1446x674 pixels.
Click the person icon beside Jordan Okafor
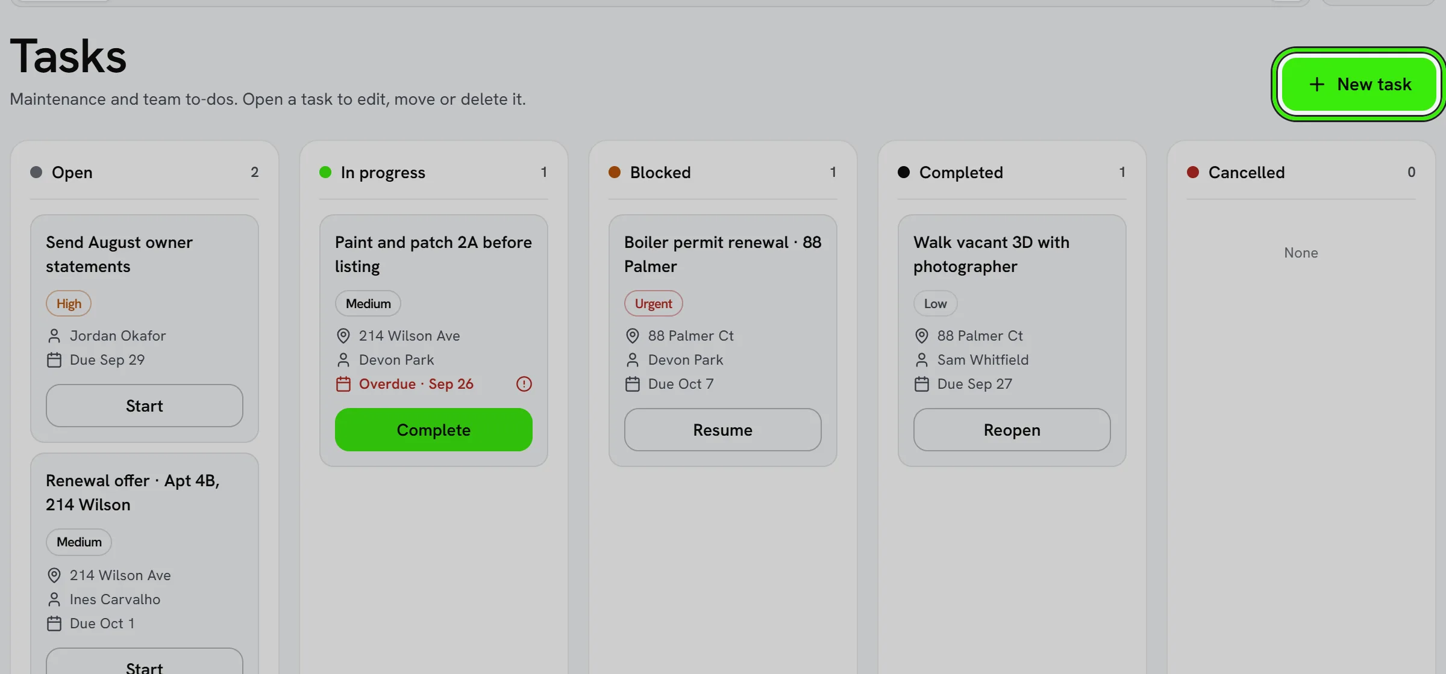click(x=54, y=336)
